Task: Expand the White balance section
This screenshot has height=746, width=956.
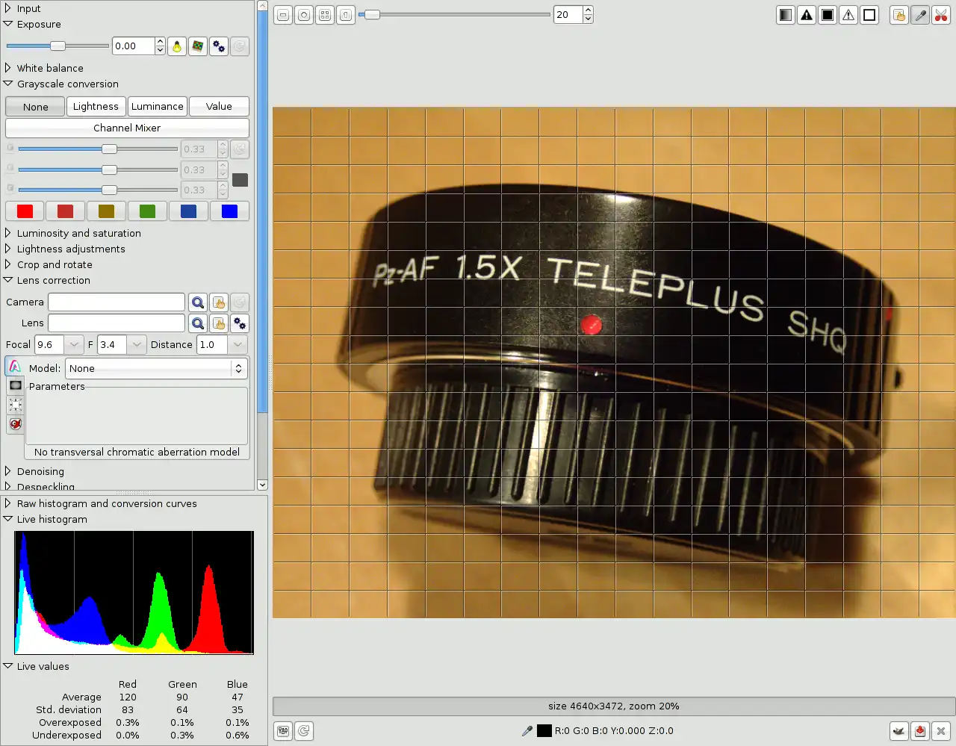Action: click(x=8, y=68)
